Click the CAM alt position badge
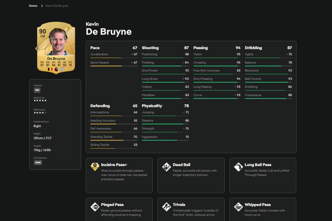Screen dimensions: 332x221 38,162
